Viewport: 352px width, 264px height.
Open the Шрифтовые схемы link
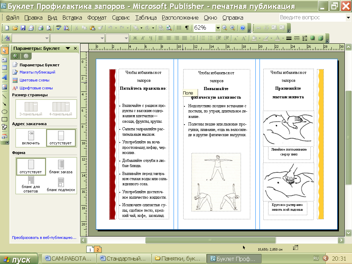[36, 88]
